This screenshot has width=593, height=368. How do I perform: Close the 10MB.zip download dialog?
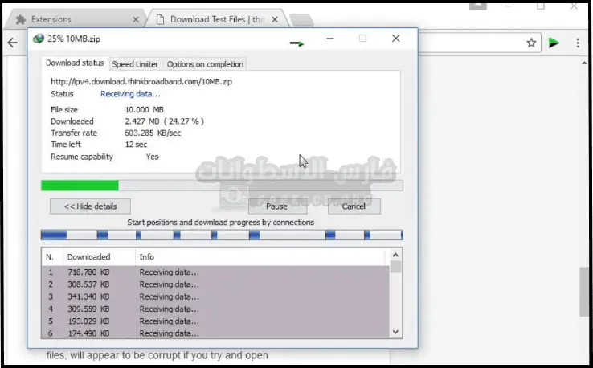click(x=395, y=39)
